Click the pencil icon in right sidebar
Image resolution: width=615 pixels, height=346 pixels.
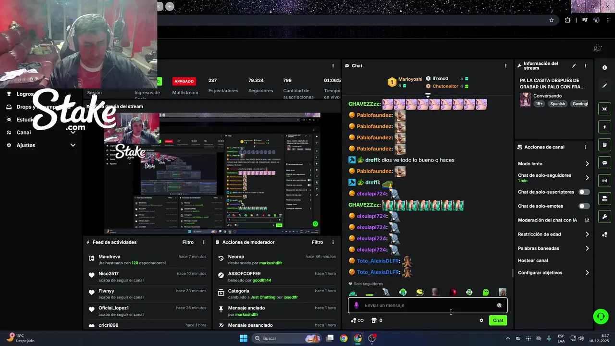(x=604, y=86)
